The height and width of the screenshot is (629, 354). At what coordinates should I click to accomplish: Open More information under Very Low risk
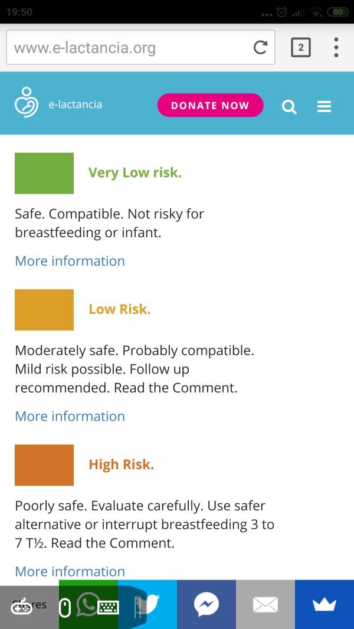coord(70,261)
